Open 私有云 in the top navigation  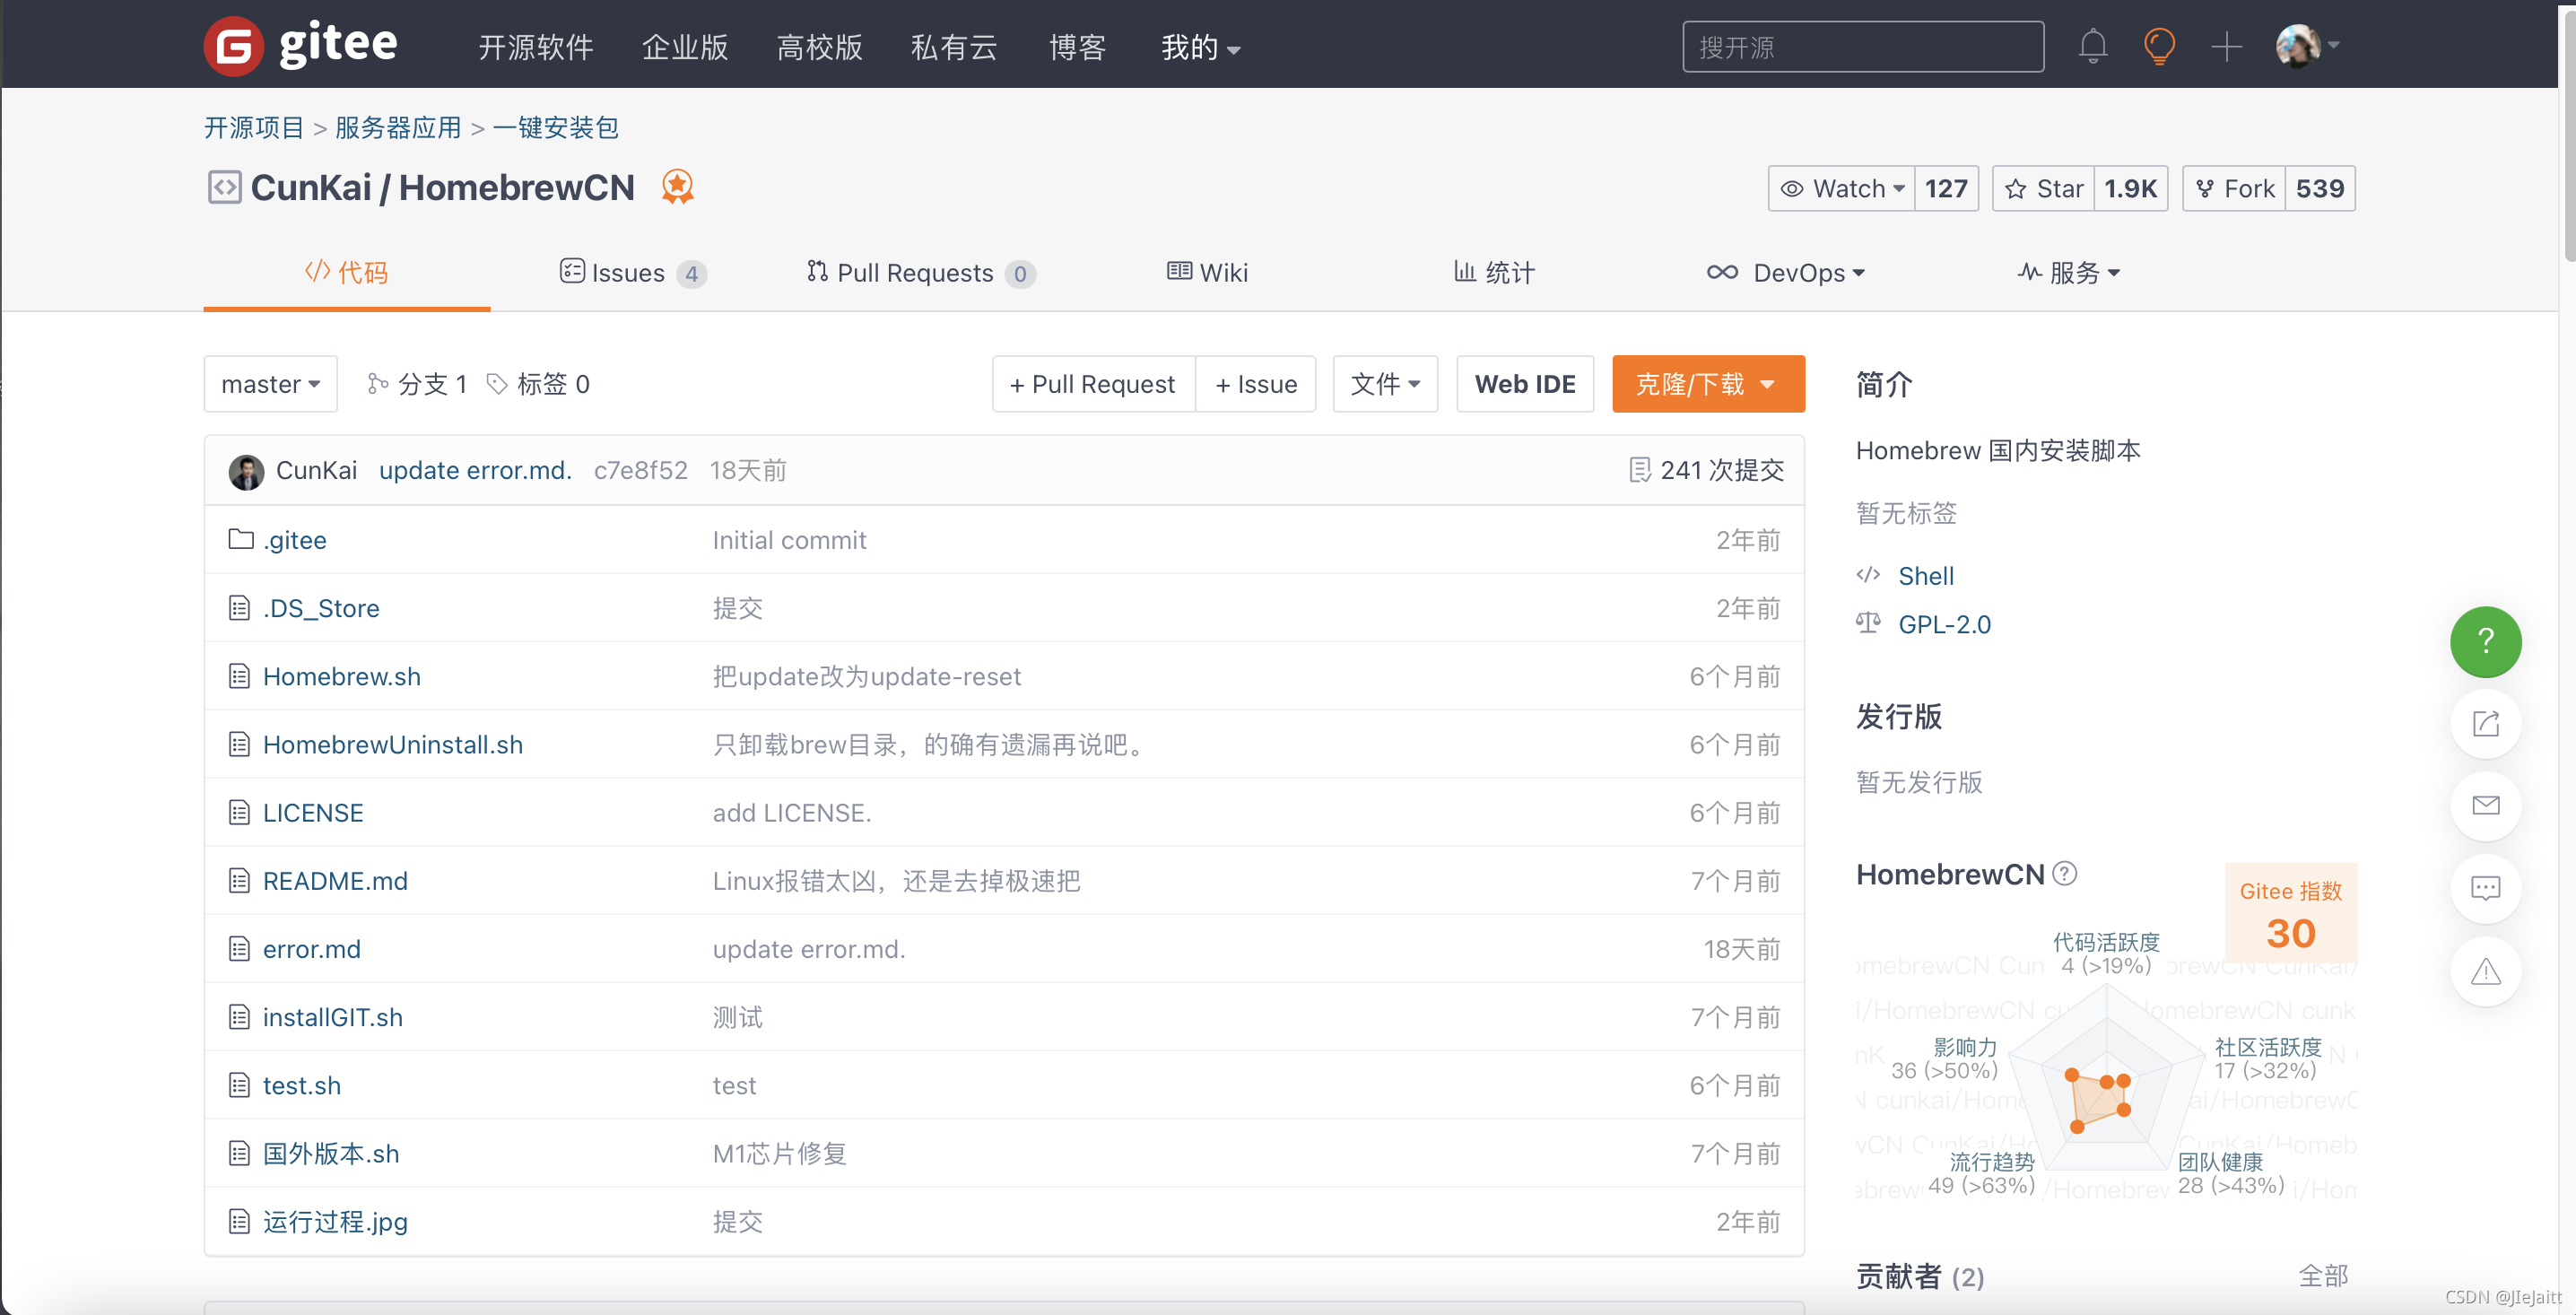coord(954,47)
